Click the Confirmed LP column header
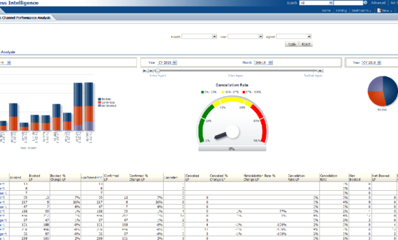This screenshot has height=240, width=398. coord(111,177)
